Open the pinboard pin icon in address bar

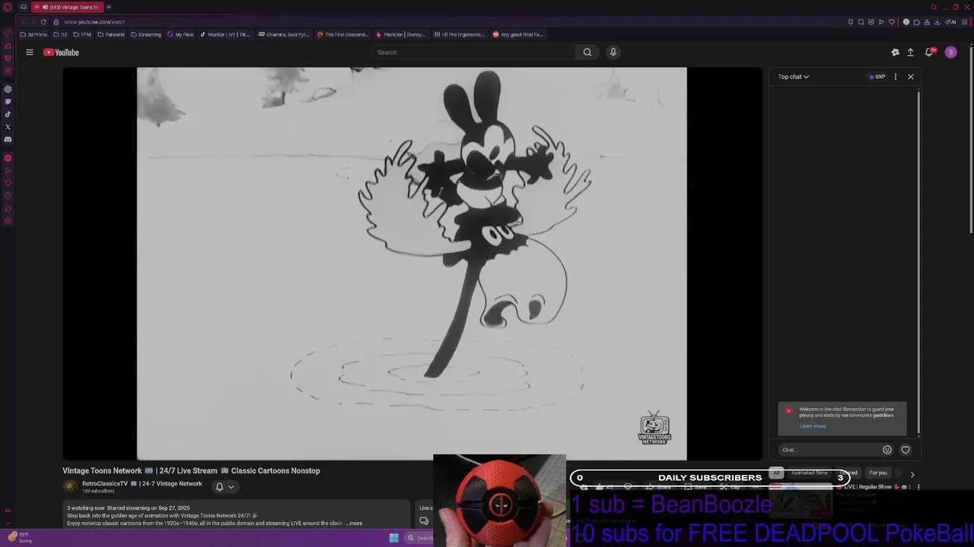tap(851, 22)
